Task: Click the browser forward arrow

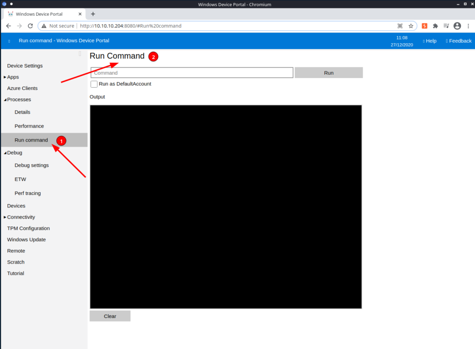Action: (19, 26)
